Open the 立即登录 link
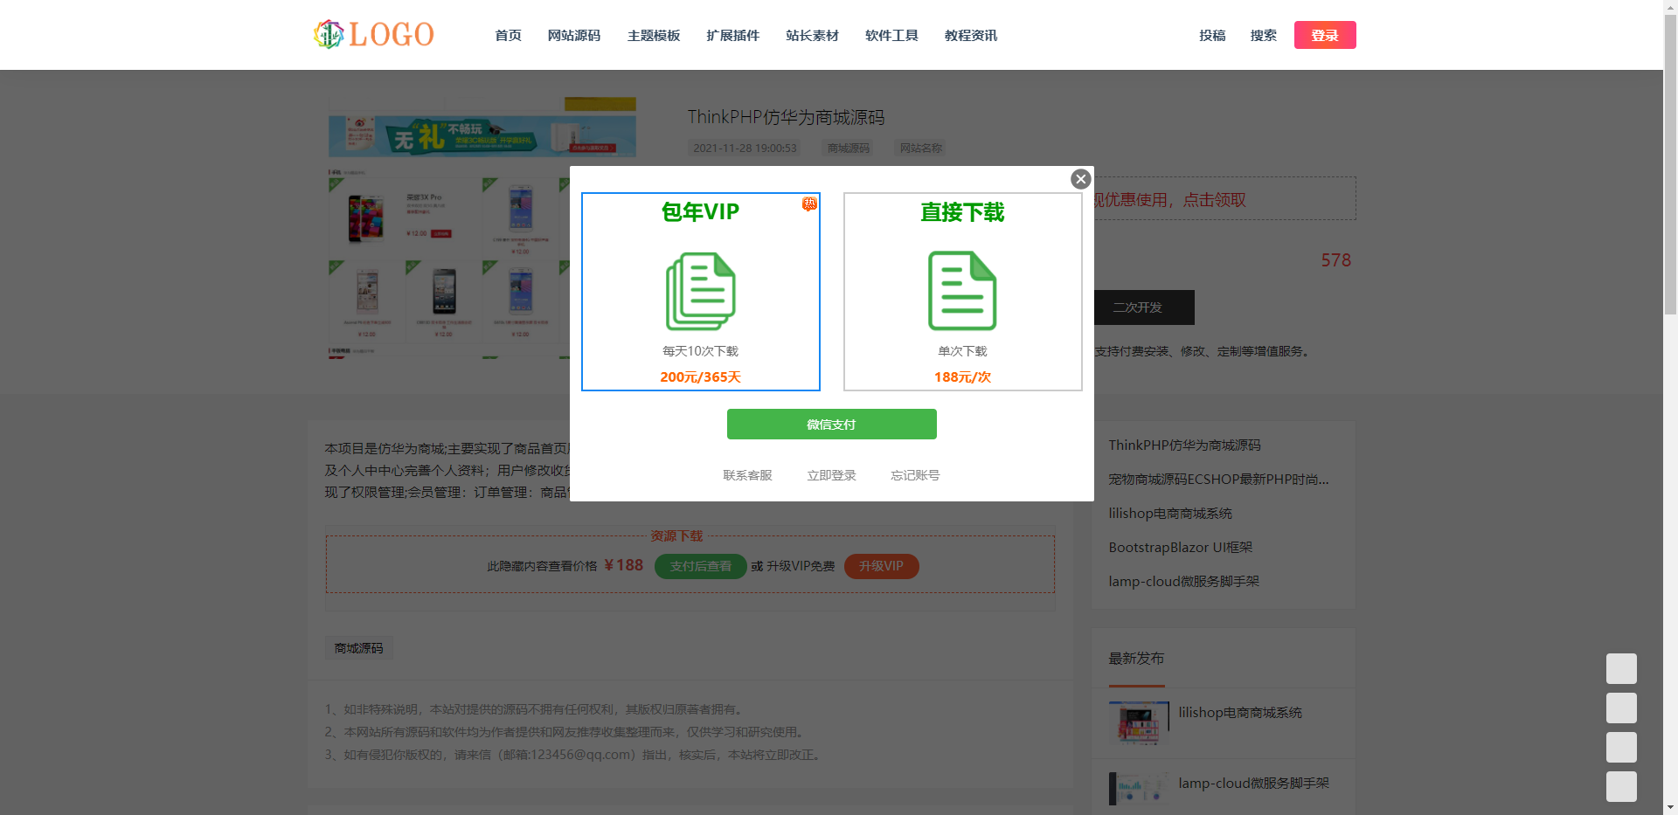1678x815 pixels. (x=831, y=475)
